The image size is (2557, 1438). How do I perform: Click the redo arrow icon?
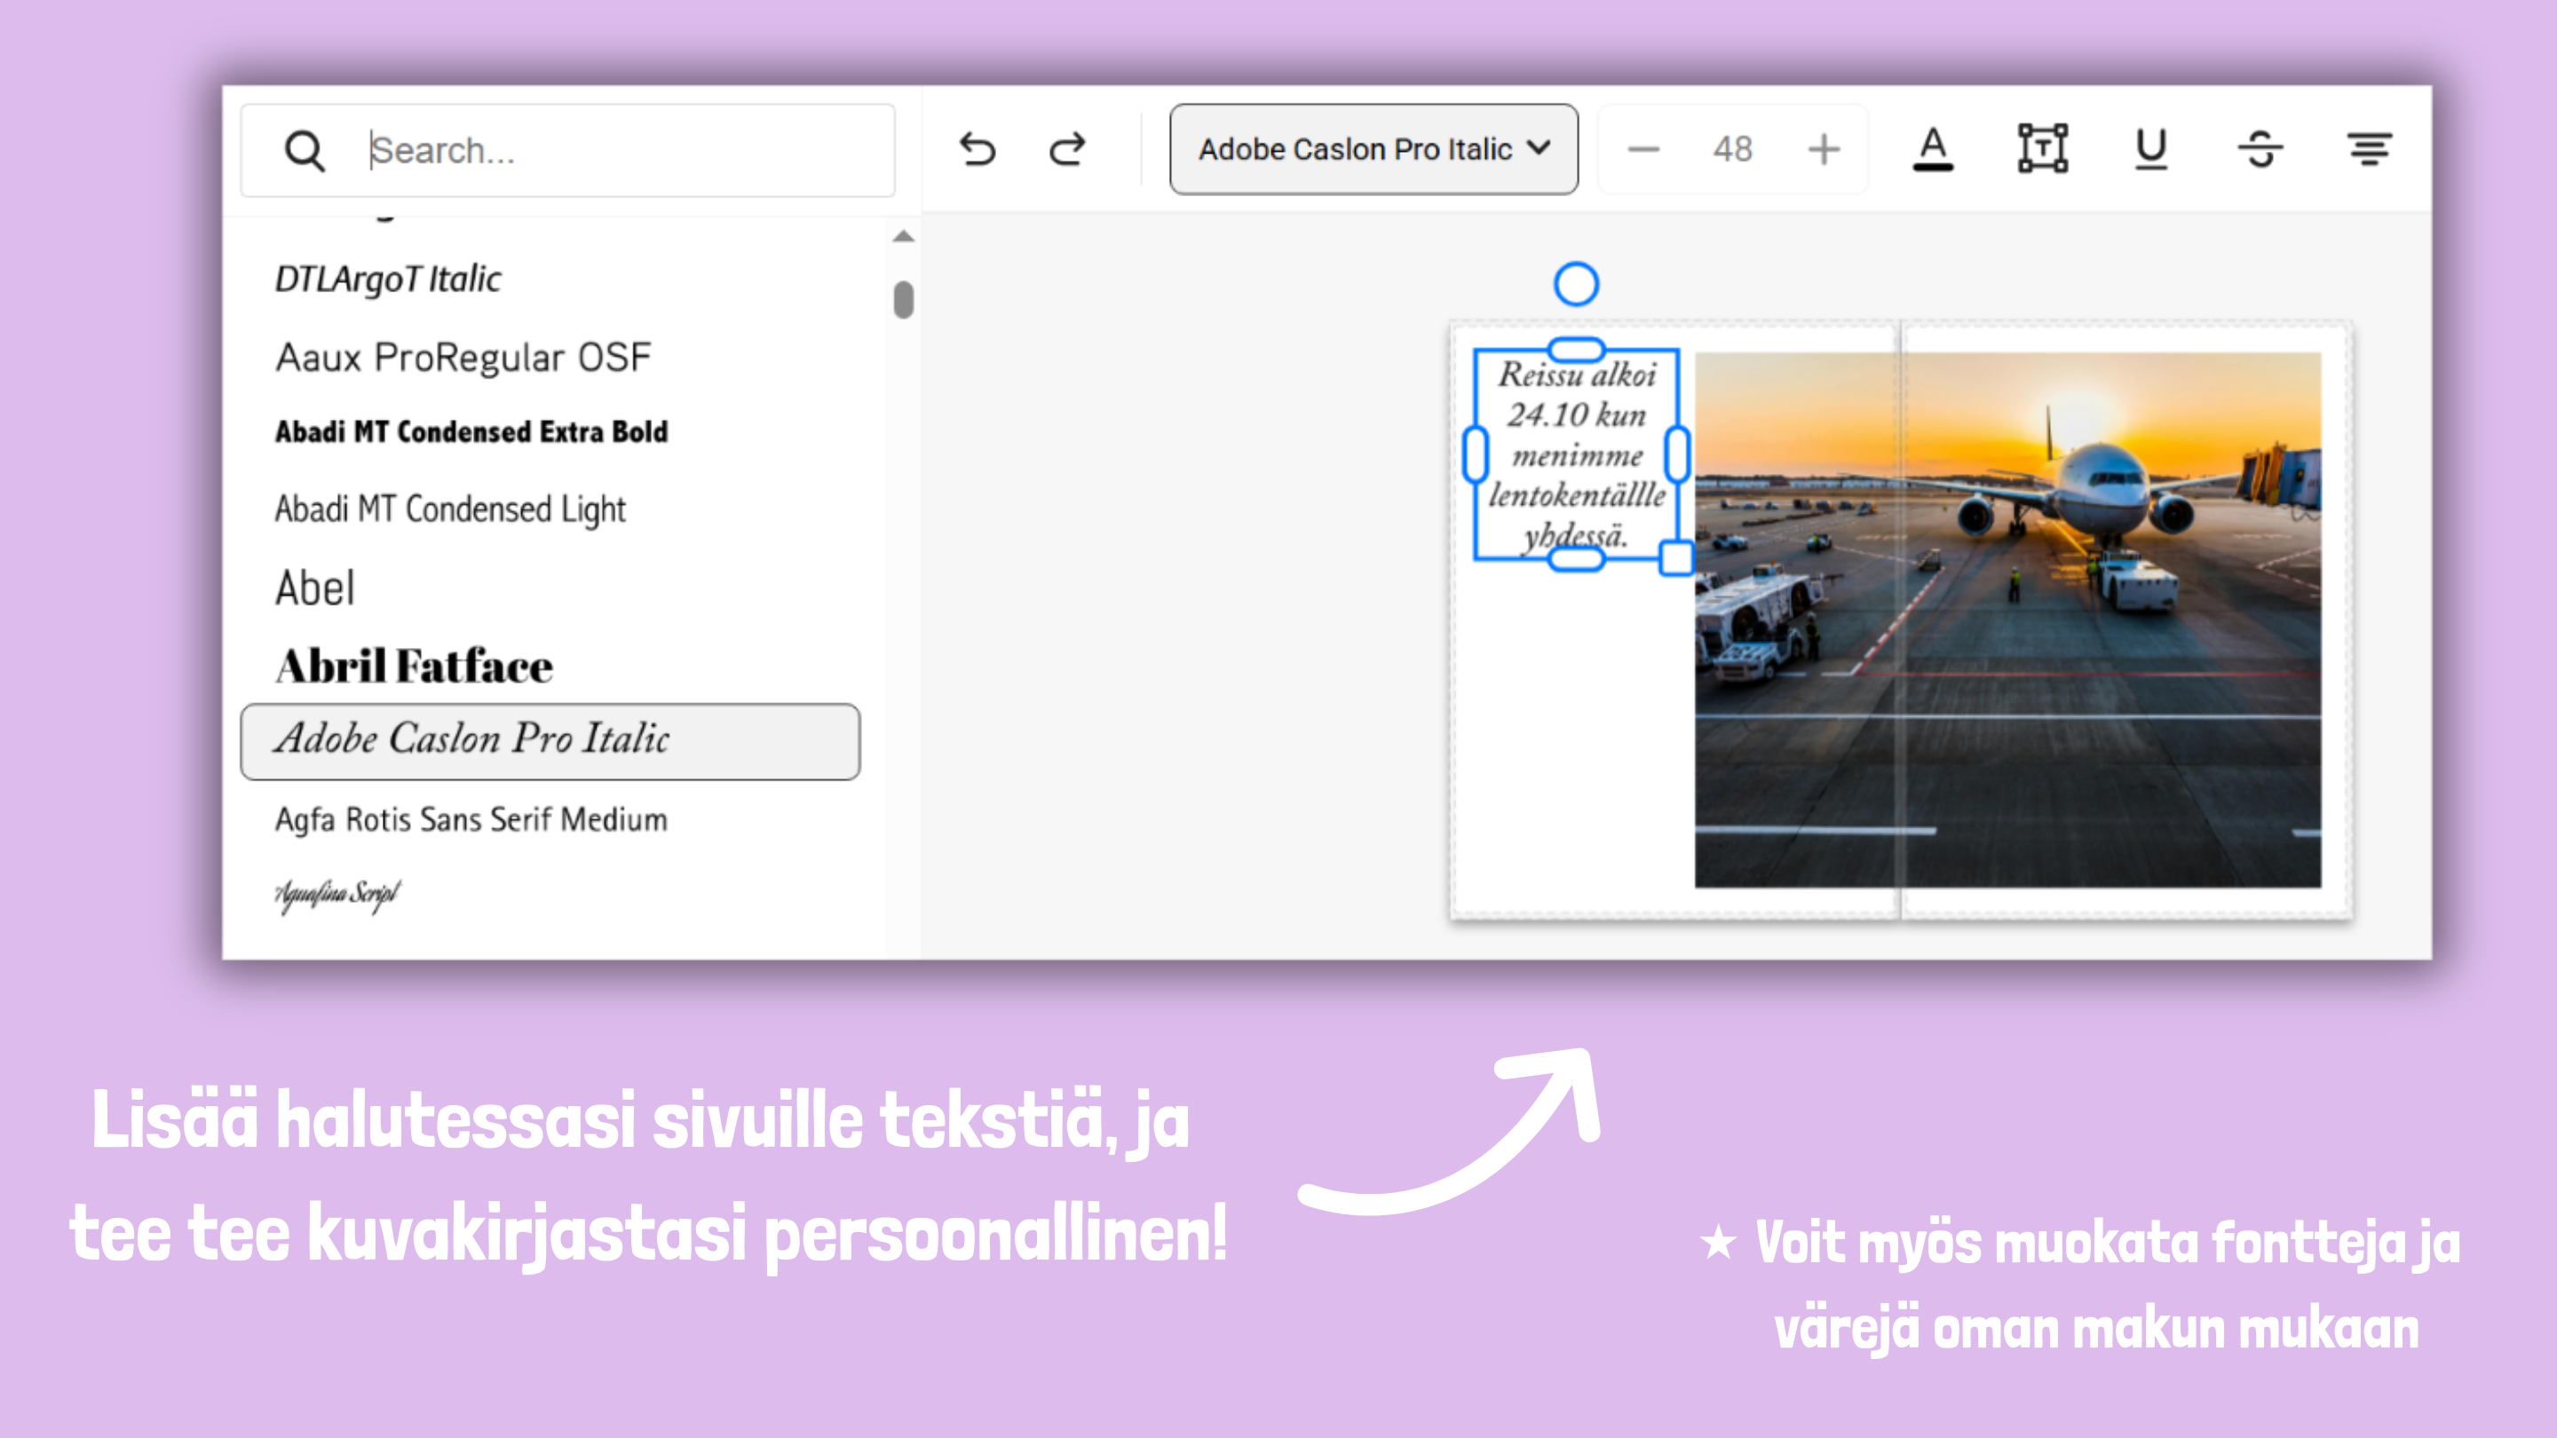(x=1068, y=150)
